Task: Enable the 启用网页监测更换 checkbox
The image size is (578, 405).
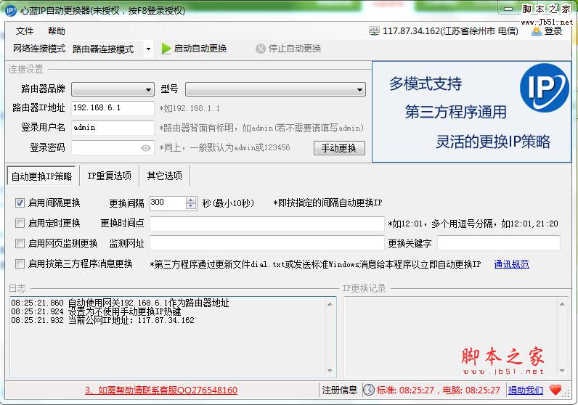Action: click(x=20, y=243)
